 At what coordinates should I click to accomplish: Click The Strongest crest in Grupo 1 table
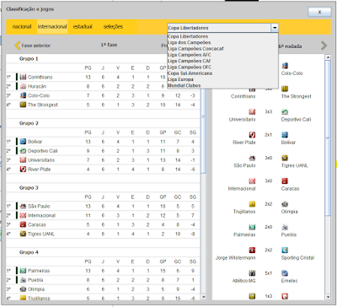point(23,105)
